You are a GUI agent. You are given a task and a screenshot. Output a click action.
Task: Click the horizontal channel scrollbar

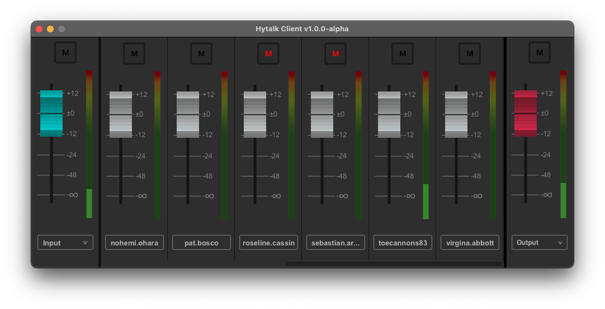click(394, 264)
